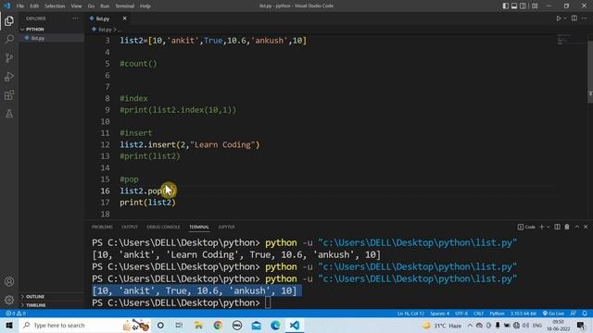Select the Code terminal profile label

pyautogui.click(x=526, y=227)
